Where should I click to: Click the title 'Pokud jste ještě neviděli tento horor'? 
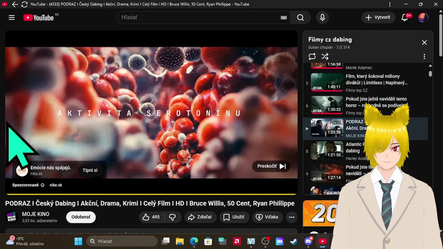376,102
